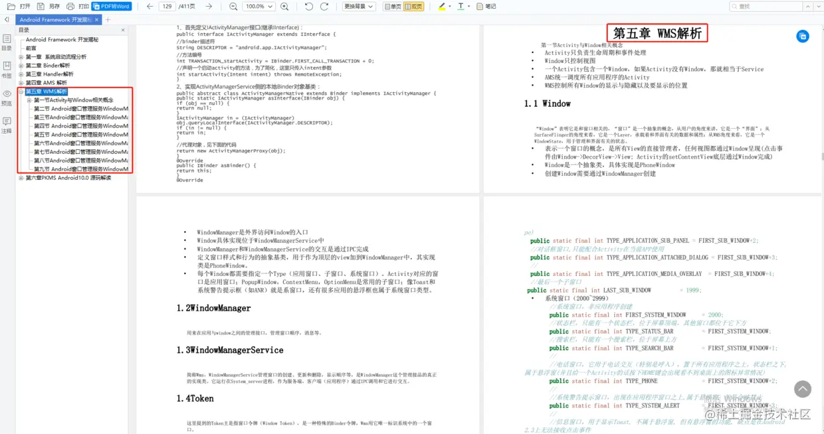This screenshot has width=824, height=434.
Task: Select 第四章 AMS 解析 chapter
Action: [47, 83]
